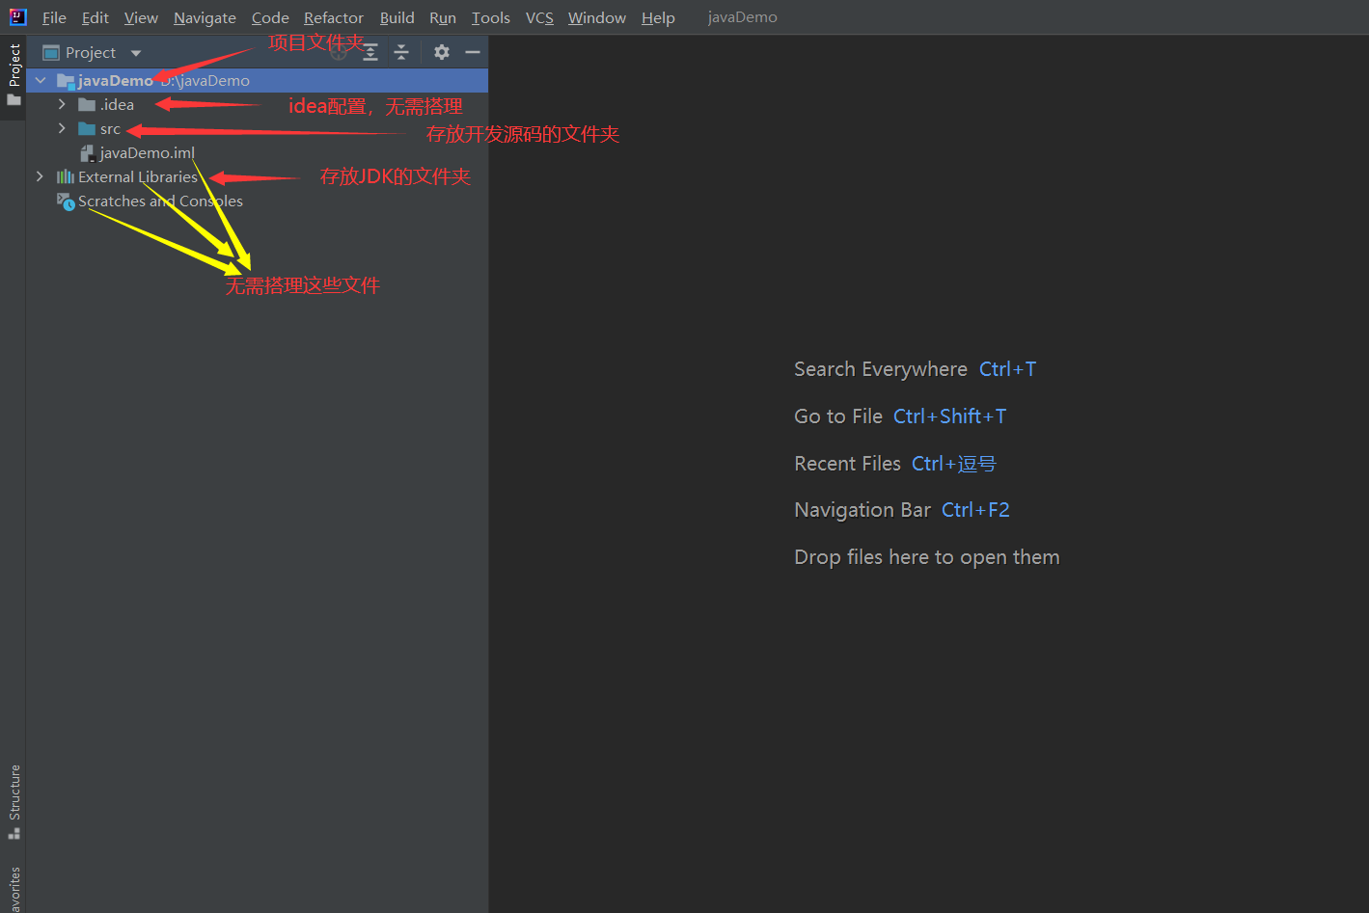The height and width of the screenshot is (913, 1369).
Task: Open the File menu
Action: (x=54, y=17)
